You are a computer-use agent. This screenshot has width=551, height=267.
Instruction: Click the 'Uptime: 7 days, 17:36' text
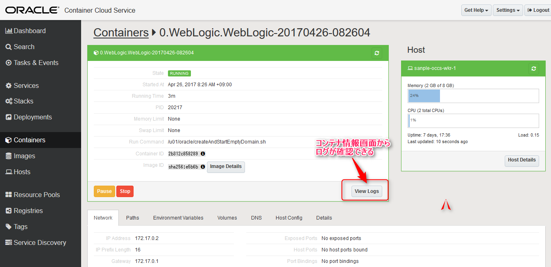point(429,135)
